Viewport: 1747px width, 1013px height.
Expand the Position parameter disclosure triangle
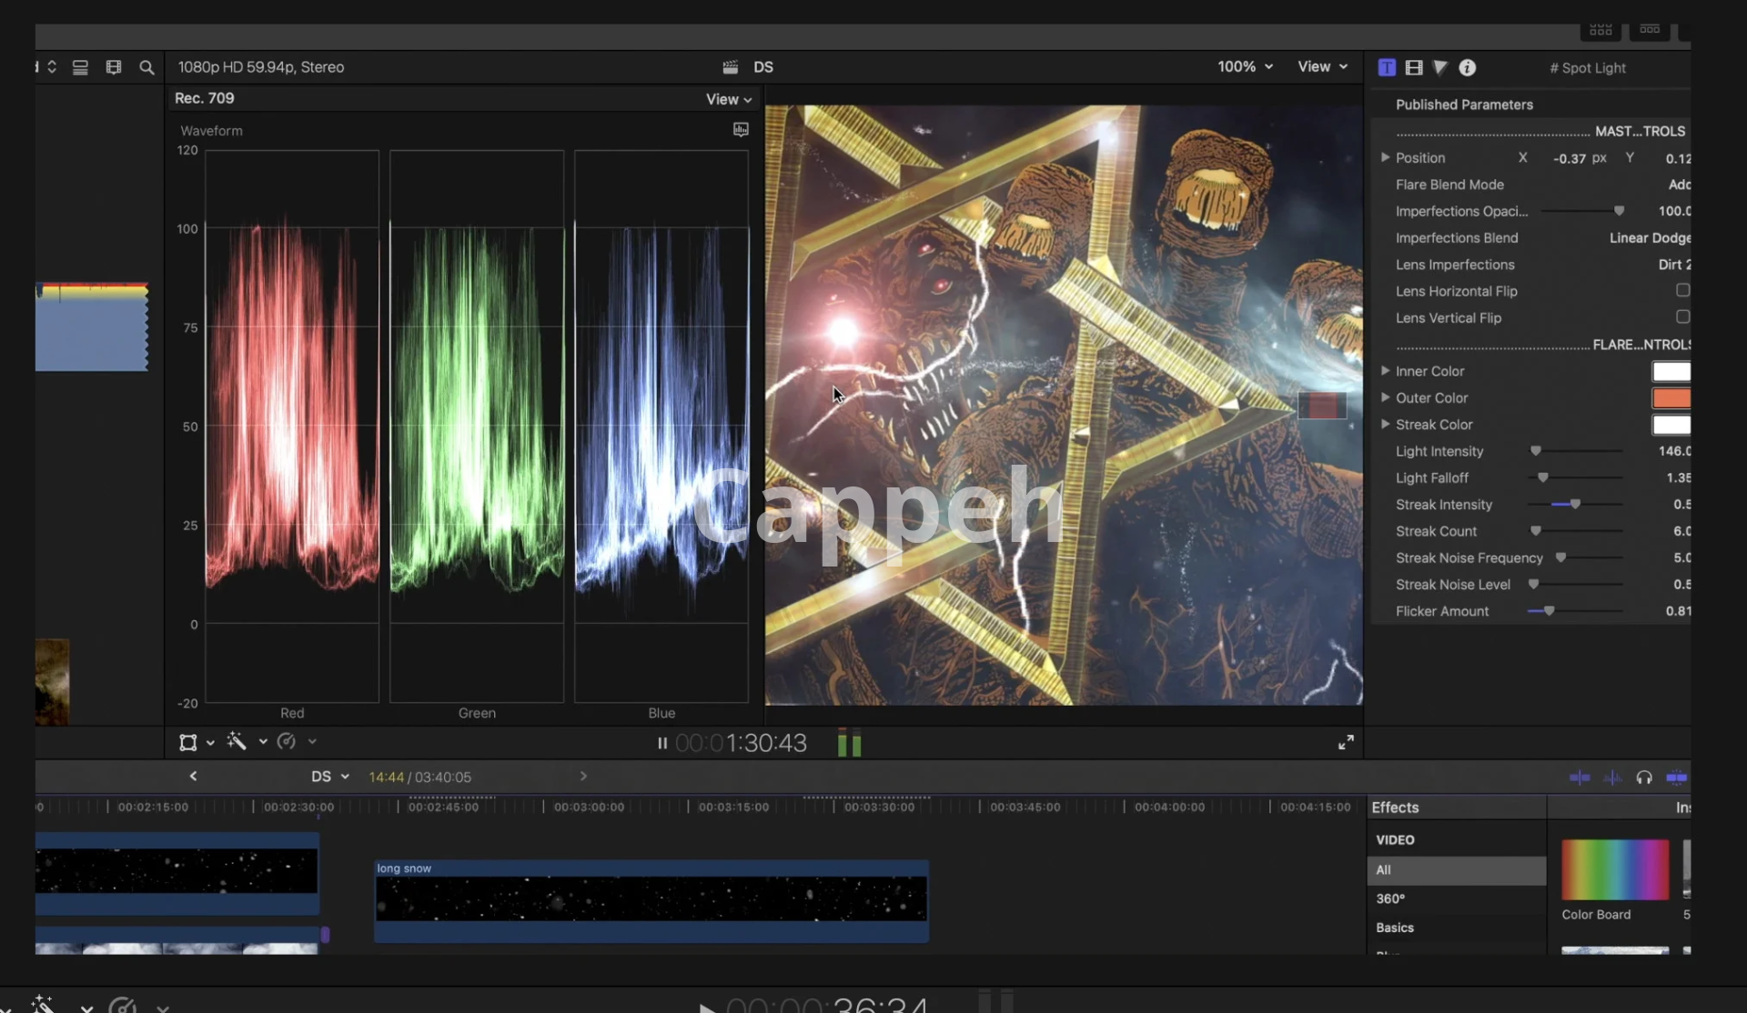(x=1385, y=157)
